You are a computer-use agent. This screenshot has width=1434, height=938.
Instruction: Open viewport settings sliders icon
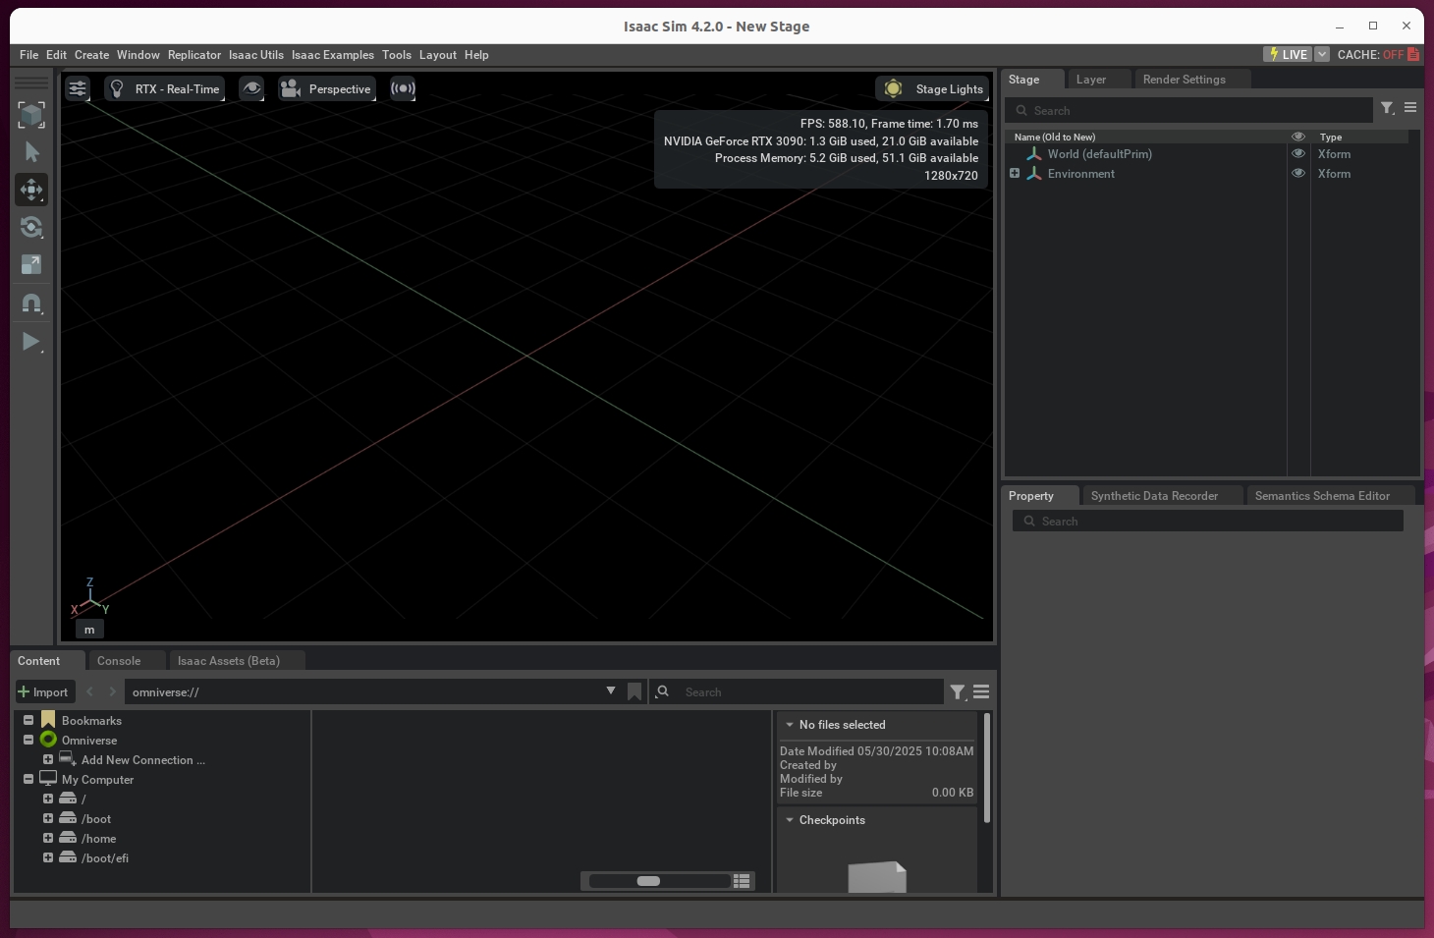(78, 88)
